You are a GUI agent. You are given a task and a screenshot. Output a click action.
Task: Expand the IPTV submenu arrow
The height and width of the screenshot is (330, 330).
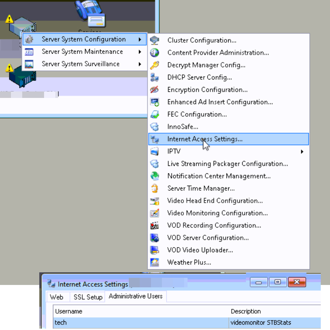[302, 152]
